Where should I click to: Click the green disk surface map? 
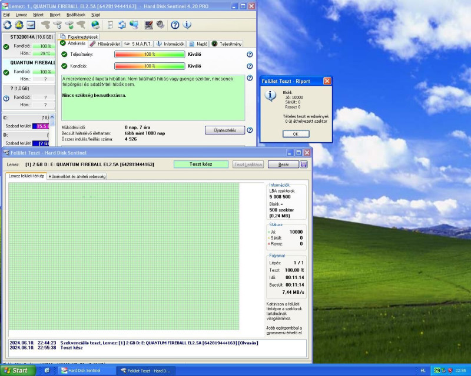click(x=124, y=256)
